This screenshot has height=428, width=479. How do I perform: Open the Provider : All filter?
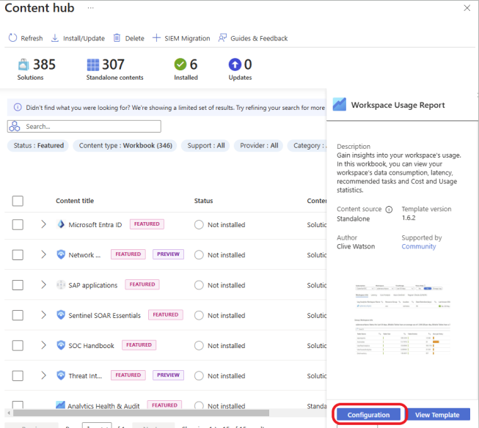pyautogui.click(x=259, y=146)
